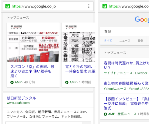Click ライブドアニュース - Livedoor source text
Viewport: 149px width, 124px height.
[126, 73]
